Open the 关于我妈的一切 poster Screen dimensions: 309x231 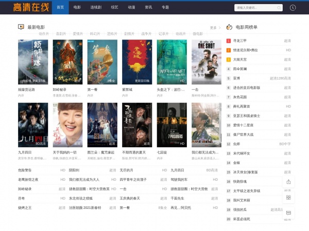click(x=67, y=125)
